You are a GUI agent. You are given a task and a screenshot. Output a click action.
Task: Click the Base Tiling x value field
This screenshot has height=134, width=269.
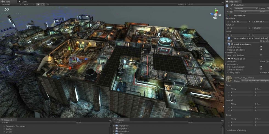(242, 92)
